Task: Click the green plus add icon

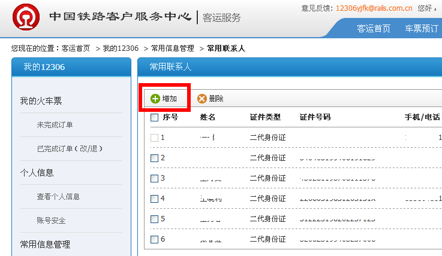Action: coord(155,99)
